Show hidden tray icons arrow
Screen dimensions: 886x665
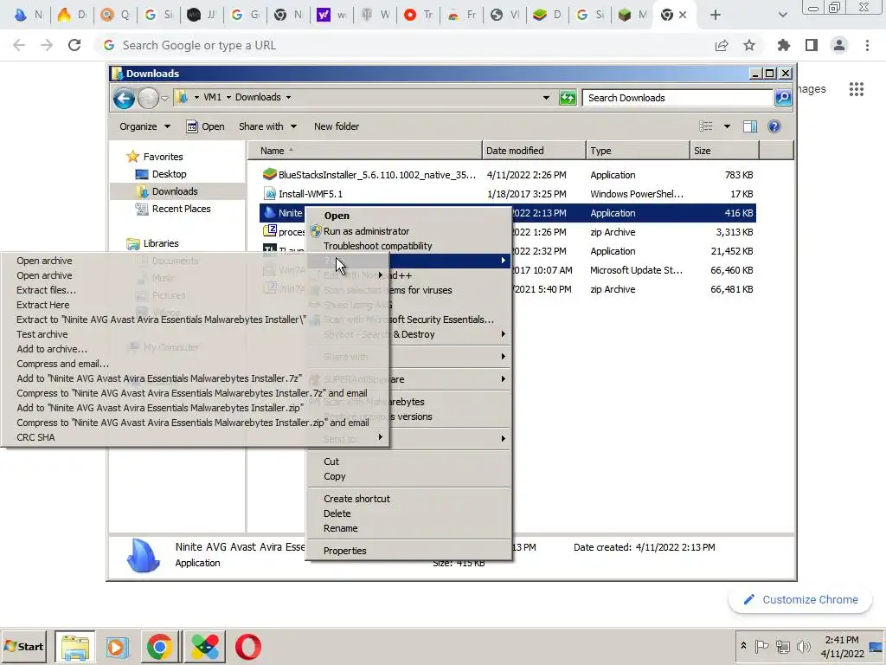(743, 645)
